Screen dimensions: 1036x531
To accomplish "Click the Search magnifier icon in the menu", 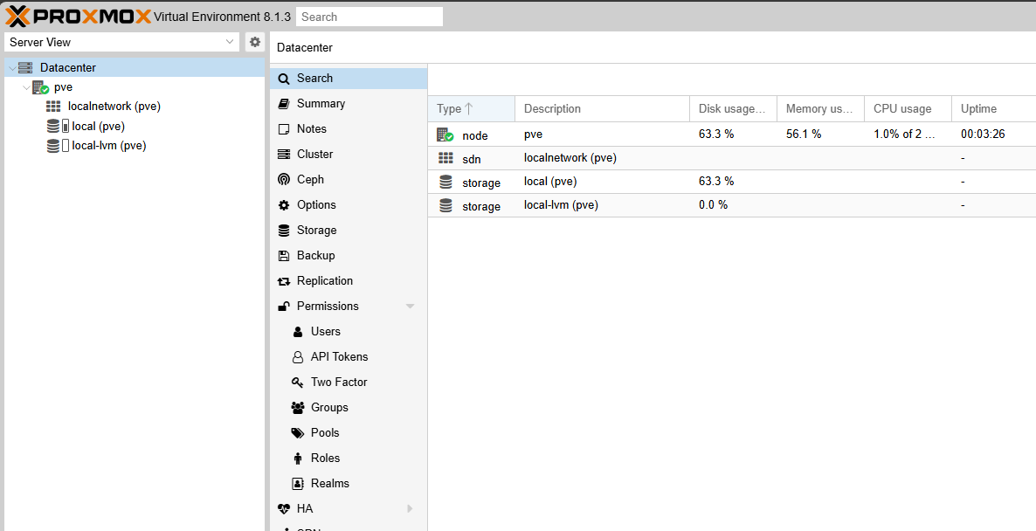I will tap(284, 79).
